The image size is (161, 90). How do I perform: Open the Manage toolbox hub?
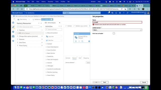(13, 36)
